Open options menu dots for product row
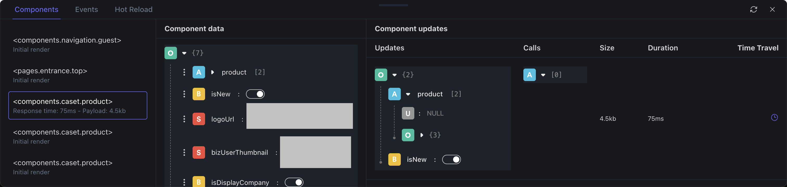 click(x=184, y=72)
